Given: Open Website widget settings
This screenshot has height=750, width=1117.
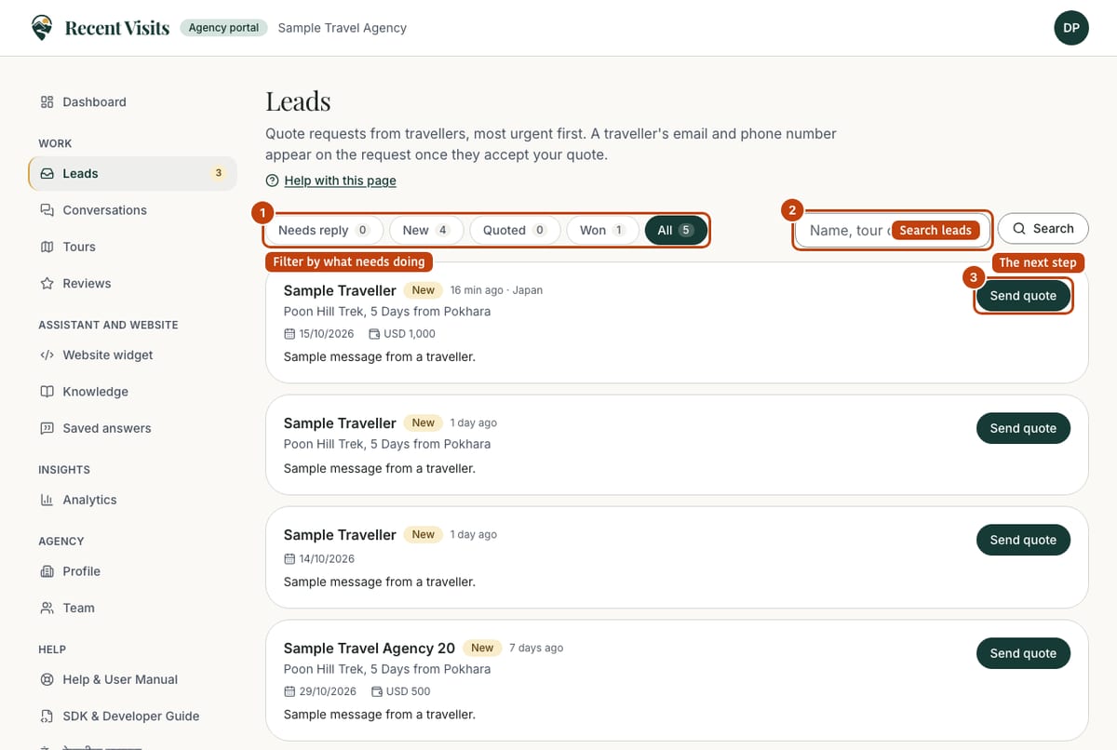Looking at the screenshot, I should [x=132, y=355].
